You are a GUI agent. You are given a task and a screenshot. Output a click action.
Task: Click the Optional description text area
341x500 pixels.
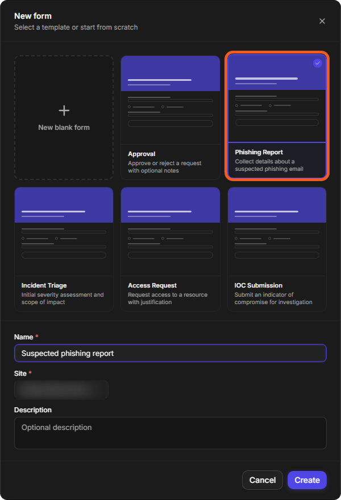tap(170, 433)
